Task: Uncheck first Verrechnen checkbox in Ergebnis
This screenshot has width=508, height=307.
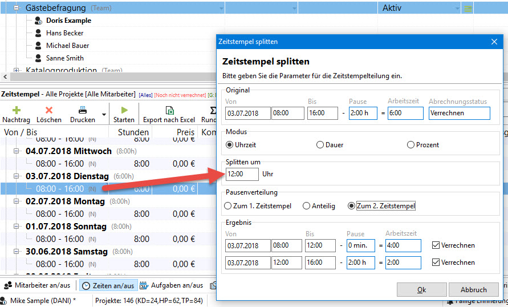Action: (x=436, y=245)
